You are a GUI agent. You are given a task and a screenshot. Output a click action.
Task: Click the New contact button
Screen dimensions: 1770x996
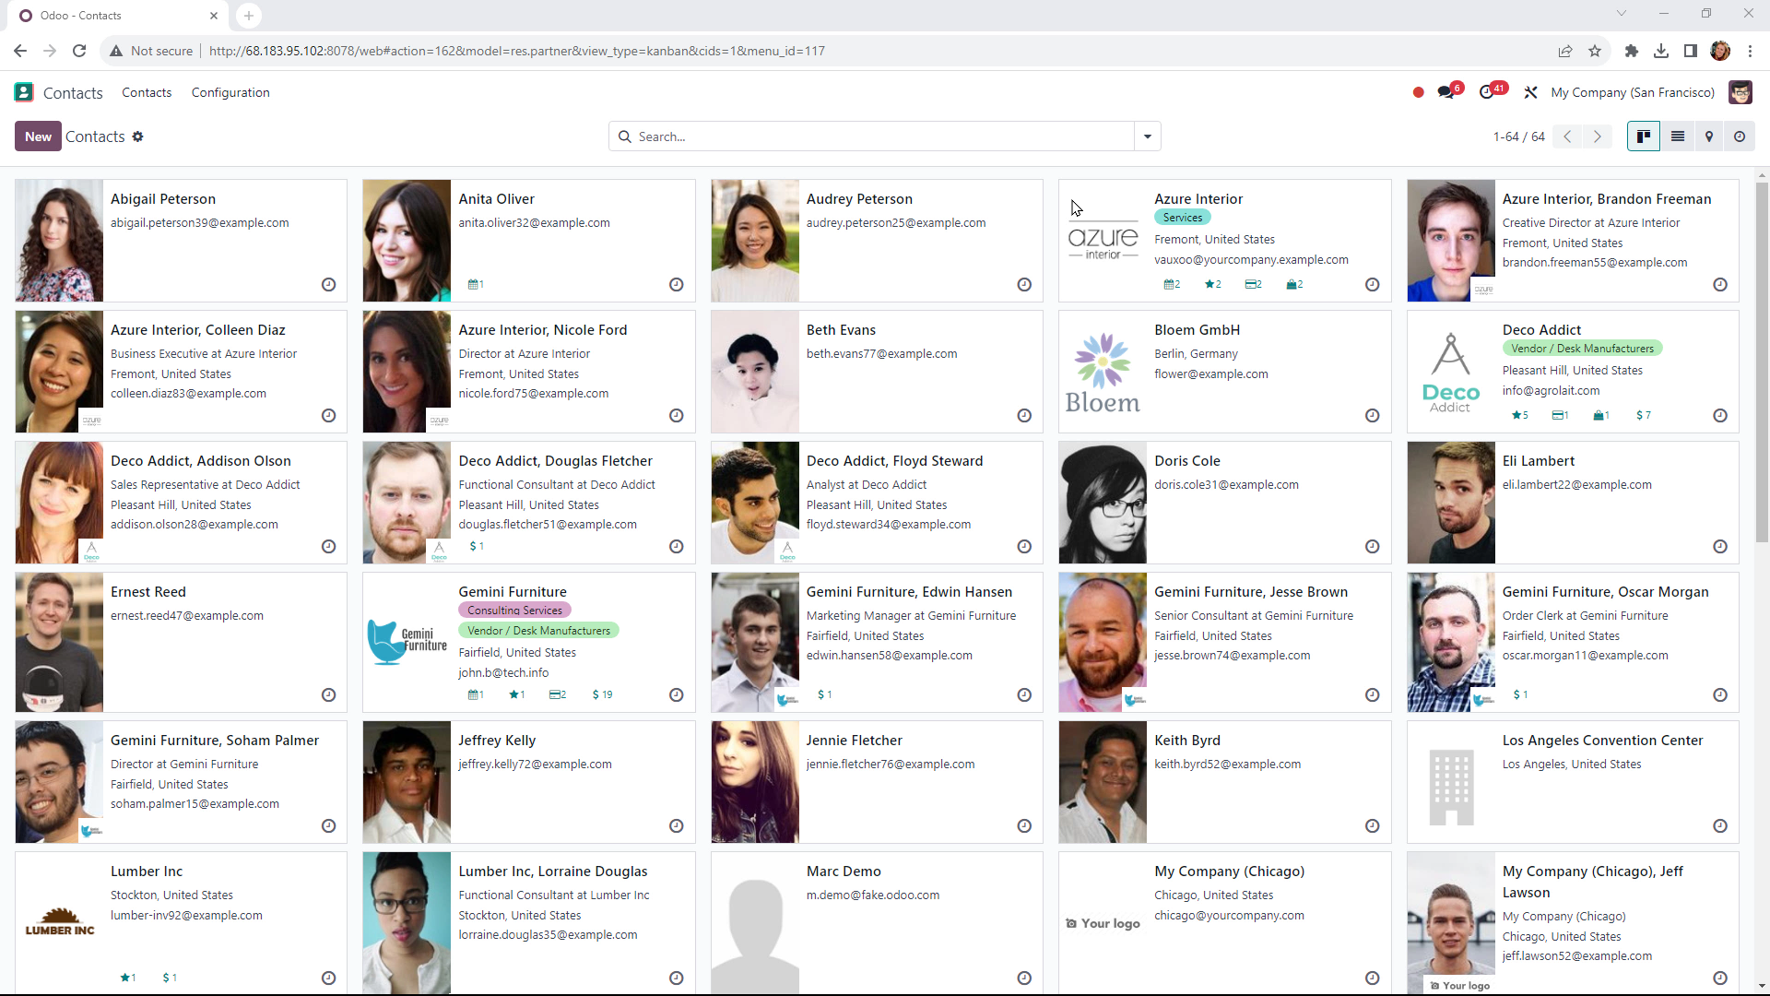38,136
